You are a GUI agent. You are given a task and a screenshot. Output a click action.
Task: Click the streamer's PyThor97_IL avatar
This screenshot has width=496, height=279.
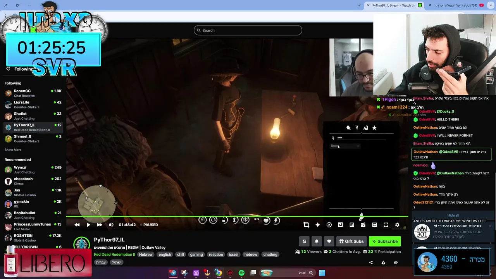(81, 244)
